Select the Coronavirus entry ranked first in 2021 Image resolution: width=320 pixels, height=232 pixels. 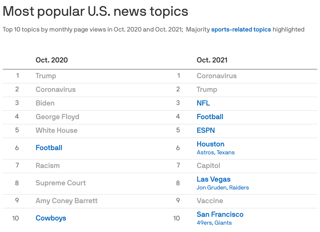[x=217, y=76]
